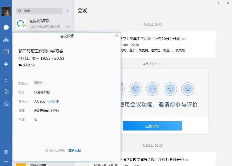This screenshot has width=232, height=166.
Task: Click the 查看详情 participants link
Action: pyautogui.click(x=53, y=102)
